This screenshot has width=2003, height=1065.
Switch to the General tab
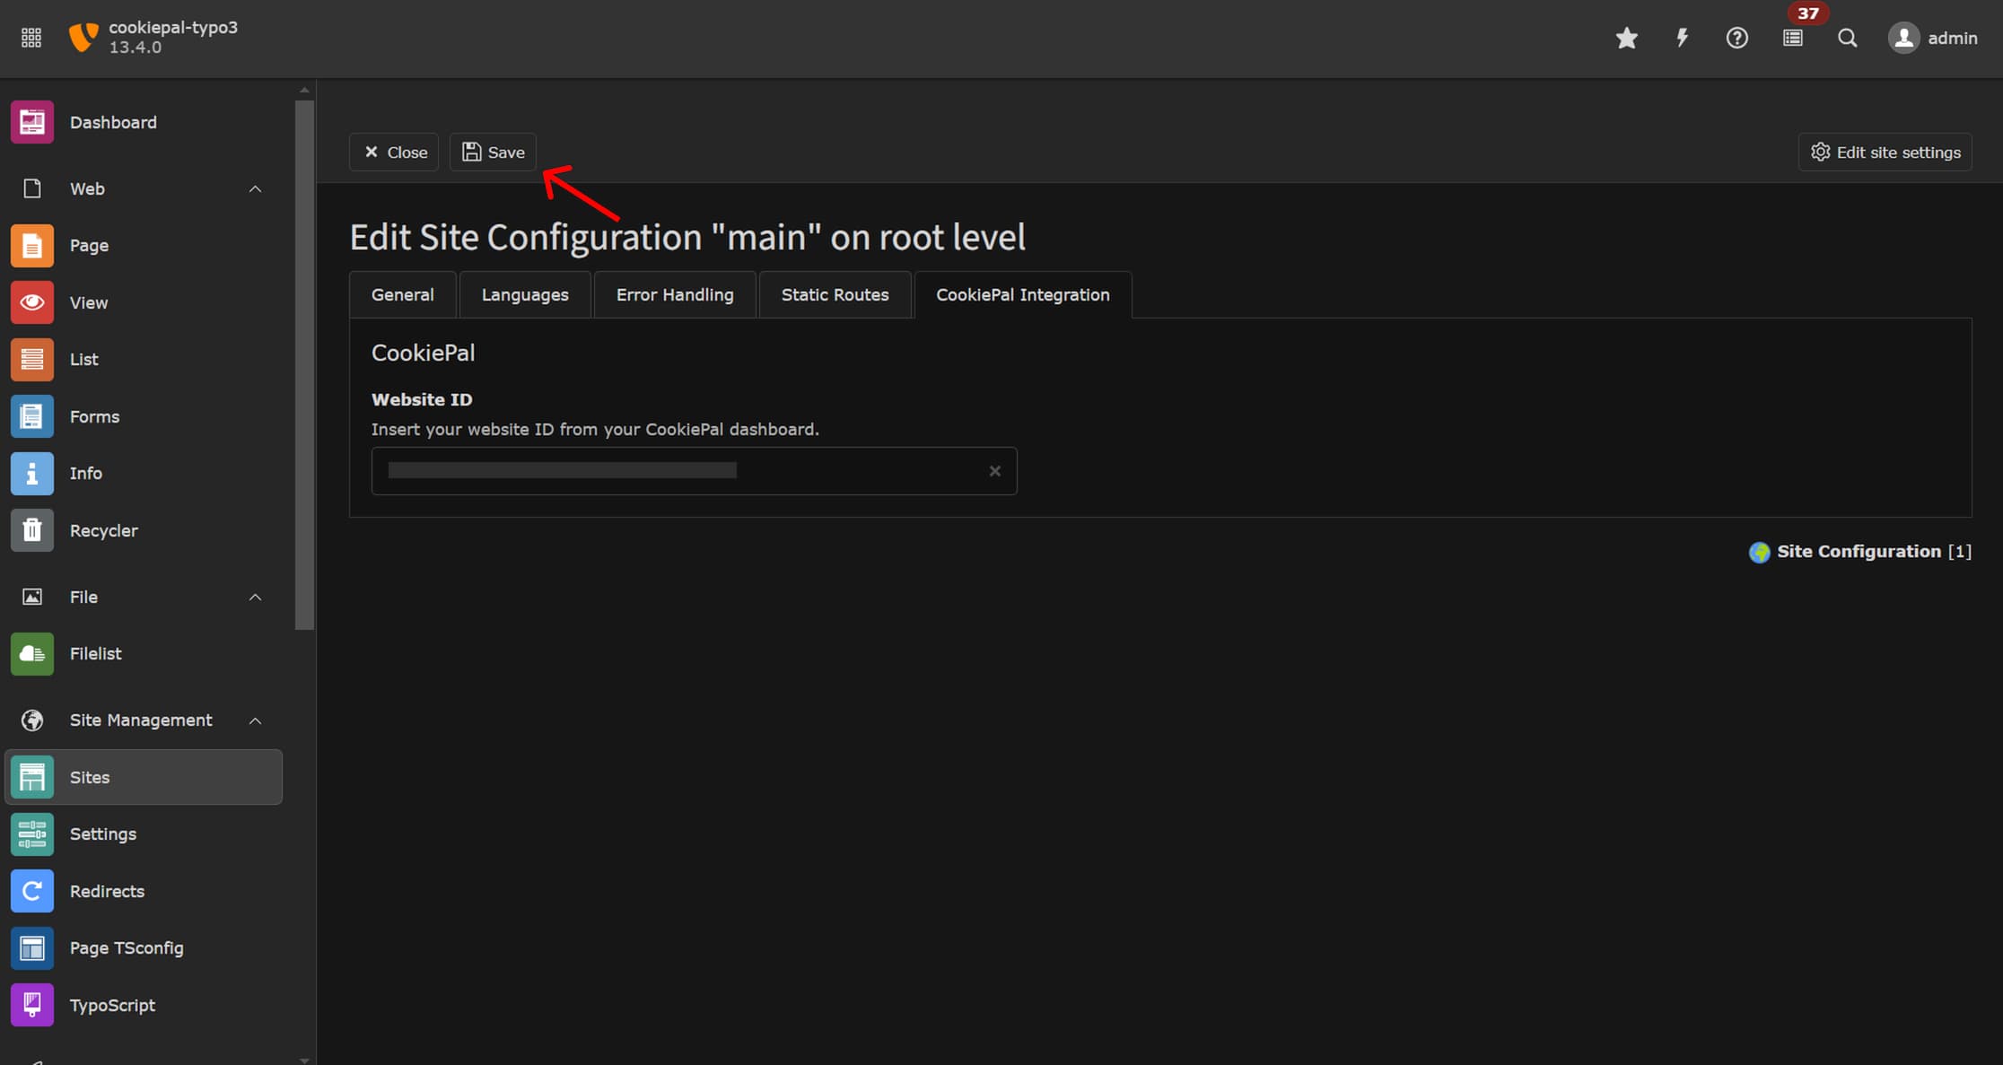coord(401,294)
